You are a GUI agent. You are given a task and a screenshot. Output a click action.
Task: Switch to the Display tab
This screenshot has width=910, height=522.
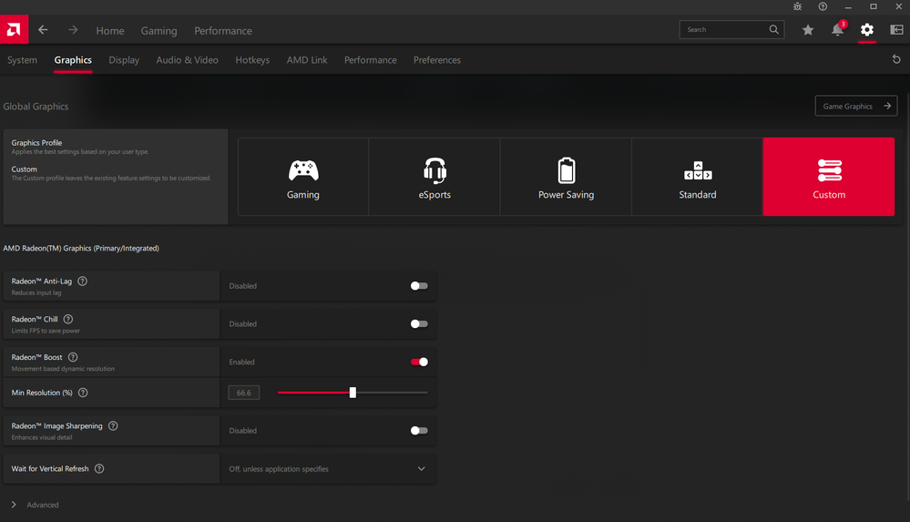click(124, 60)
